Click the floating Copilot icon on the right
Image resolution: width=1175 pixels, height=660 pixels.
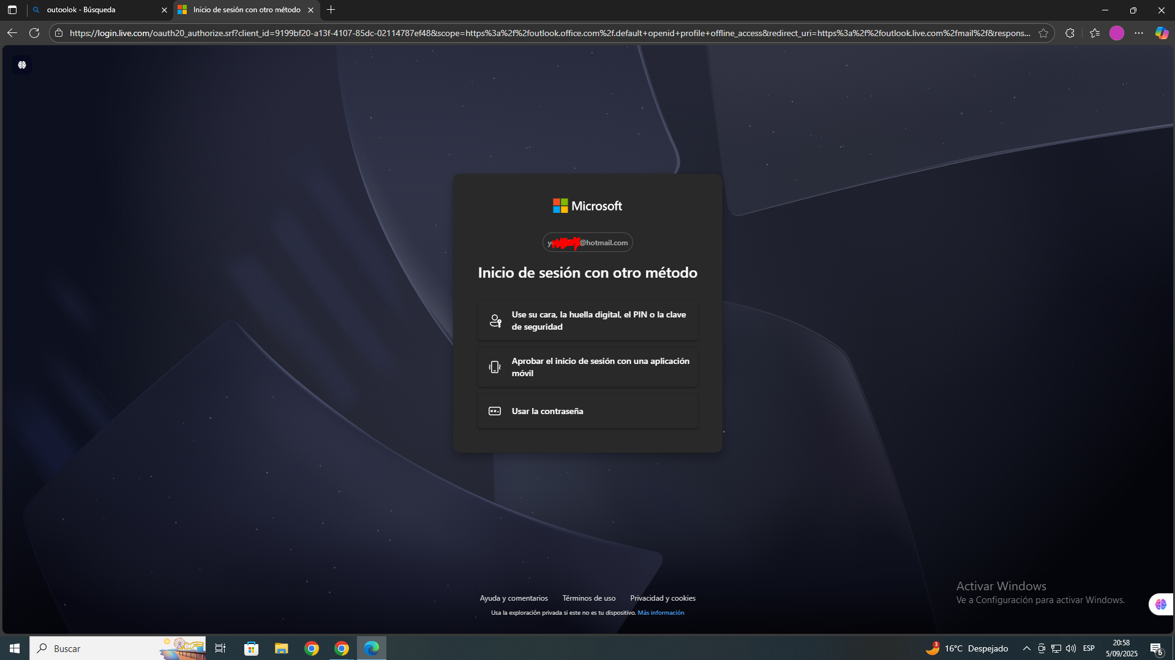[x=1160, y=604]
